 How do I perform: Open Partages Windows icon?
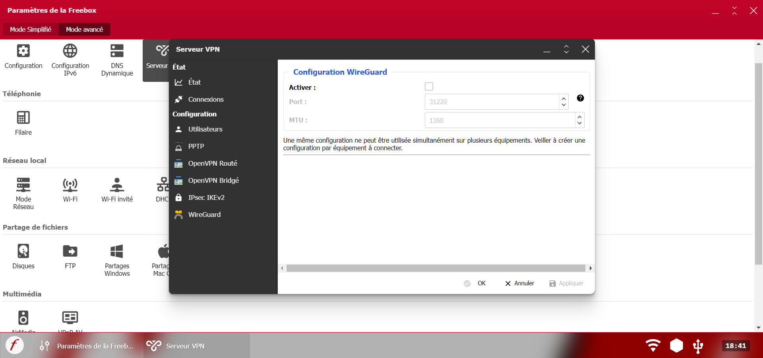tap(117, 251)
